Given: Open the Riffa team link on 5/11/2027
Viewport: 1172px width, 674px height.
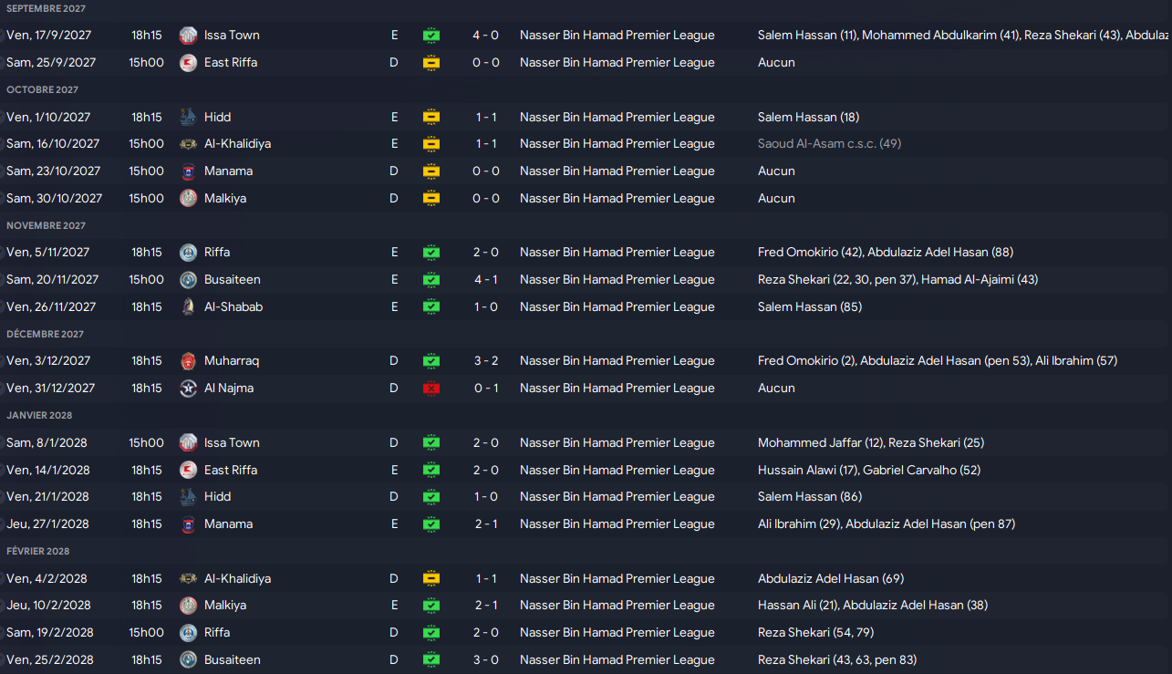Looking at the screenshot, I should (x=217, y=253).
